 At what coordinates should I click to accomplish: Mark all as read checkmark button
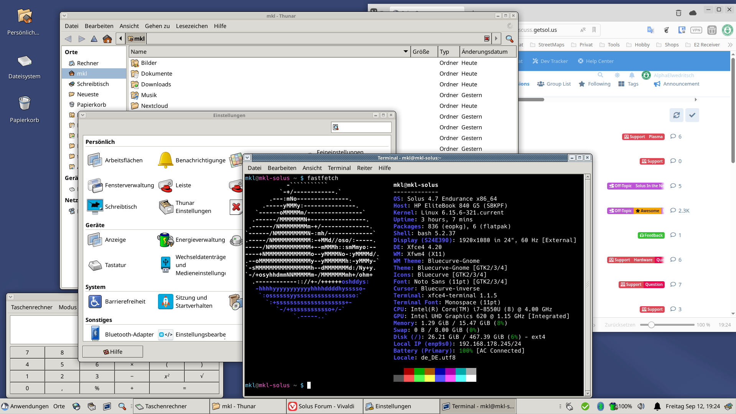(x=692, y=115)
